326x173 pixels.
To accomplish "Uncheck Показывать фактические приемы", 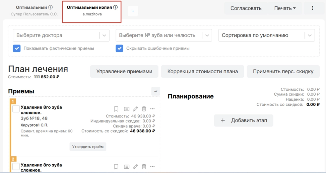I will (x=17, y=49).
